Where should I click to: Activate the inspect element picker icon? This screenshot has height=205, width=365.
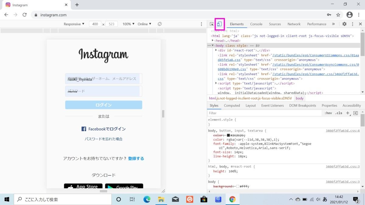click(212, 24)
